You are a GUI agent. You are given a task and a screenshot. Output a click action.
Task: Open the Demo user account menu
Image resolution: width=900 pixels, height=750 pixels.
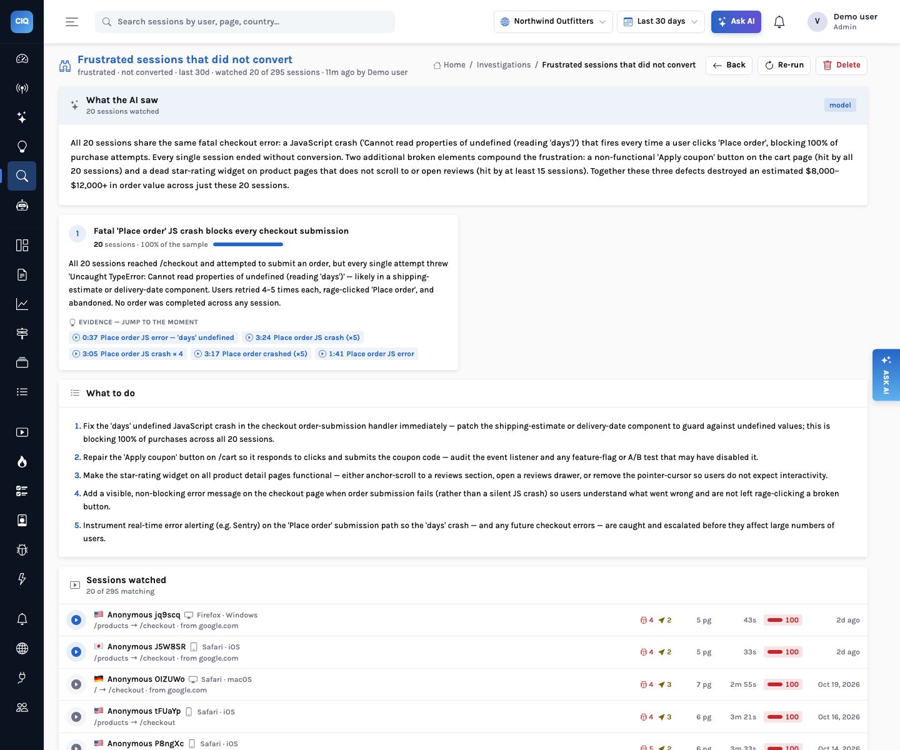[842, 21]
